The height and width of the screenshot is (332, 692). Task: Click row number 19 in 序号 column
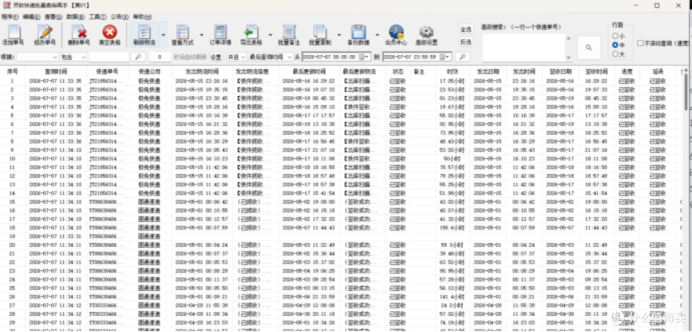pos(12,236)
